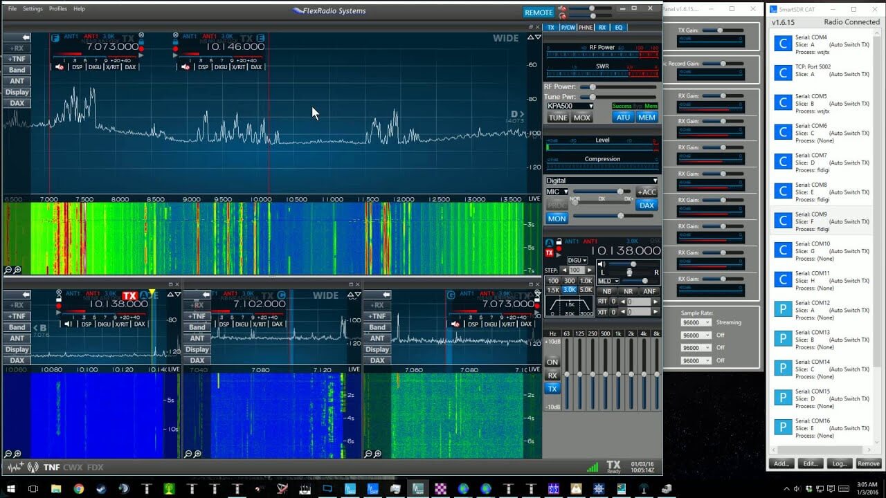The height and width of the screenshot is (498, 886).
Task: Open the DIGU mode selector dropdown
Action: click(x=577, y=260)
